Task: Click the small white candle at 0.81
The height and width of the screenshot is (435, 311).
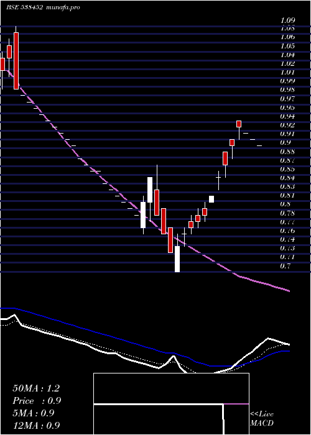Action: click(x=211, y=199)
